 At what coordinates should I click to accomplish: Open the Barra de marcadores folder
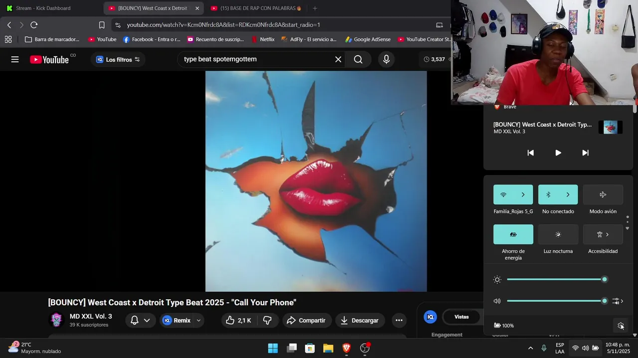(52, 39)
